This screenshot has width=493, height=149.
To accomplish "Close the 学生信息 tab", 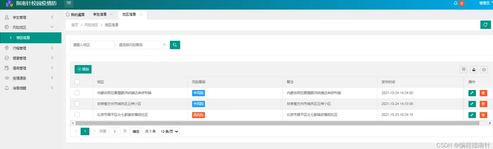I will click(x=112, y=14).
